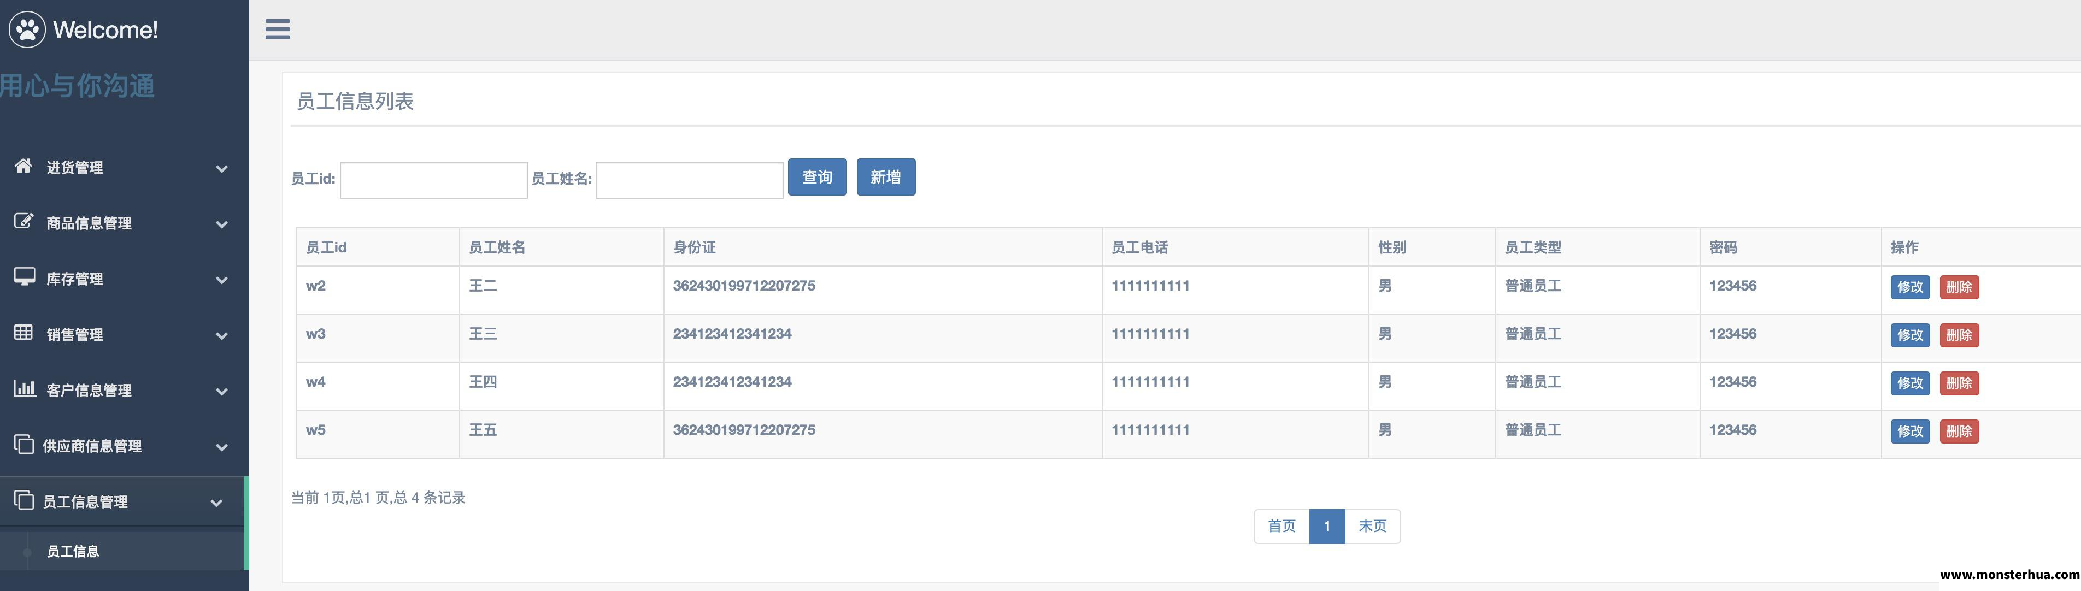Viewport: 2081px width, 591px height.
Task: Expand 客户信息管理 chevron arrow
Action: point(221,392)
